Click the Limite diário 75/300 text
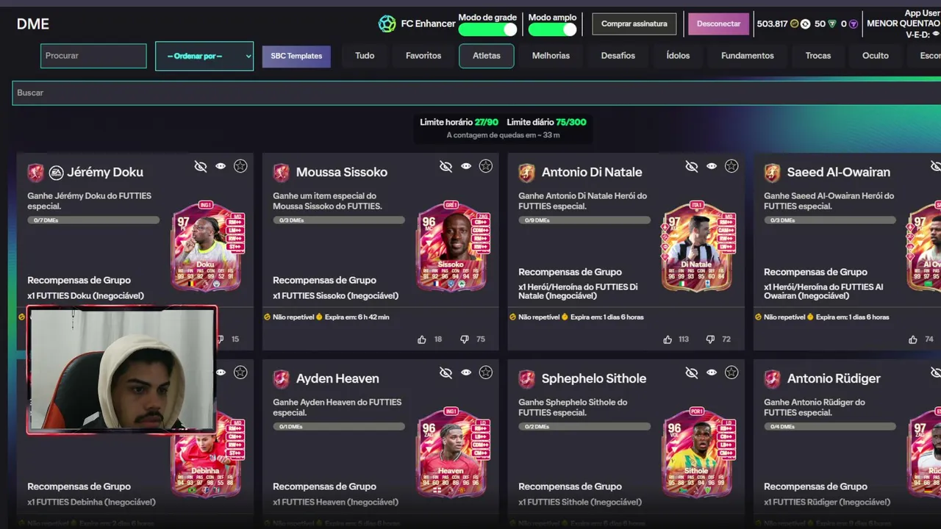Image resolution: width=941 pixels, height=529 pixels. click(x=546, y=122)
